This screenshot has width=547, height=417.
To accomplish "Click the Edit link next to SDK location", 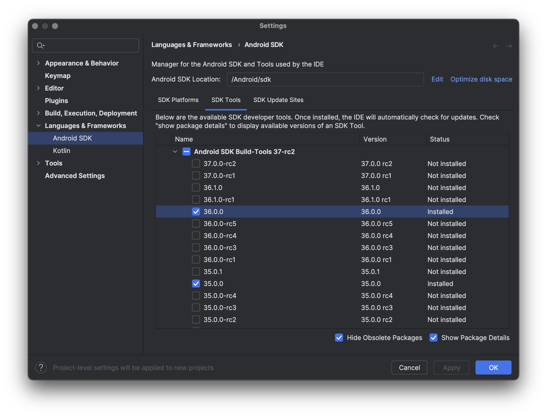I will (x=437, y=79).
